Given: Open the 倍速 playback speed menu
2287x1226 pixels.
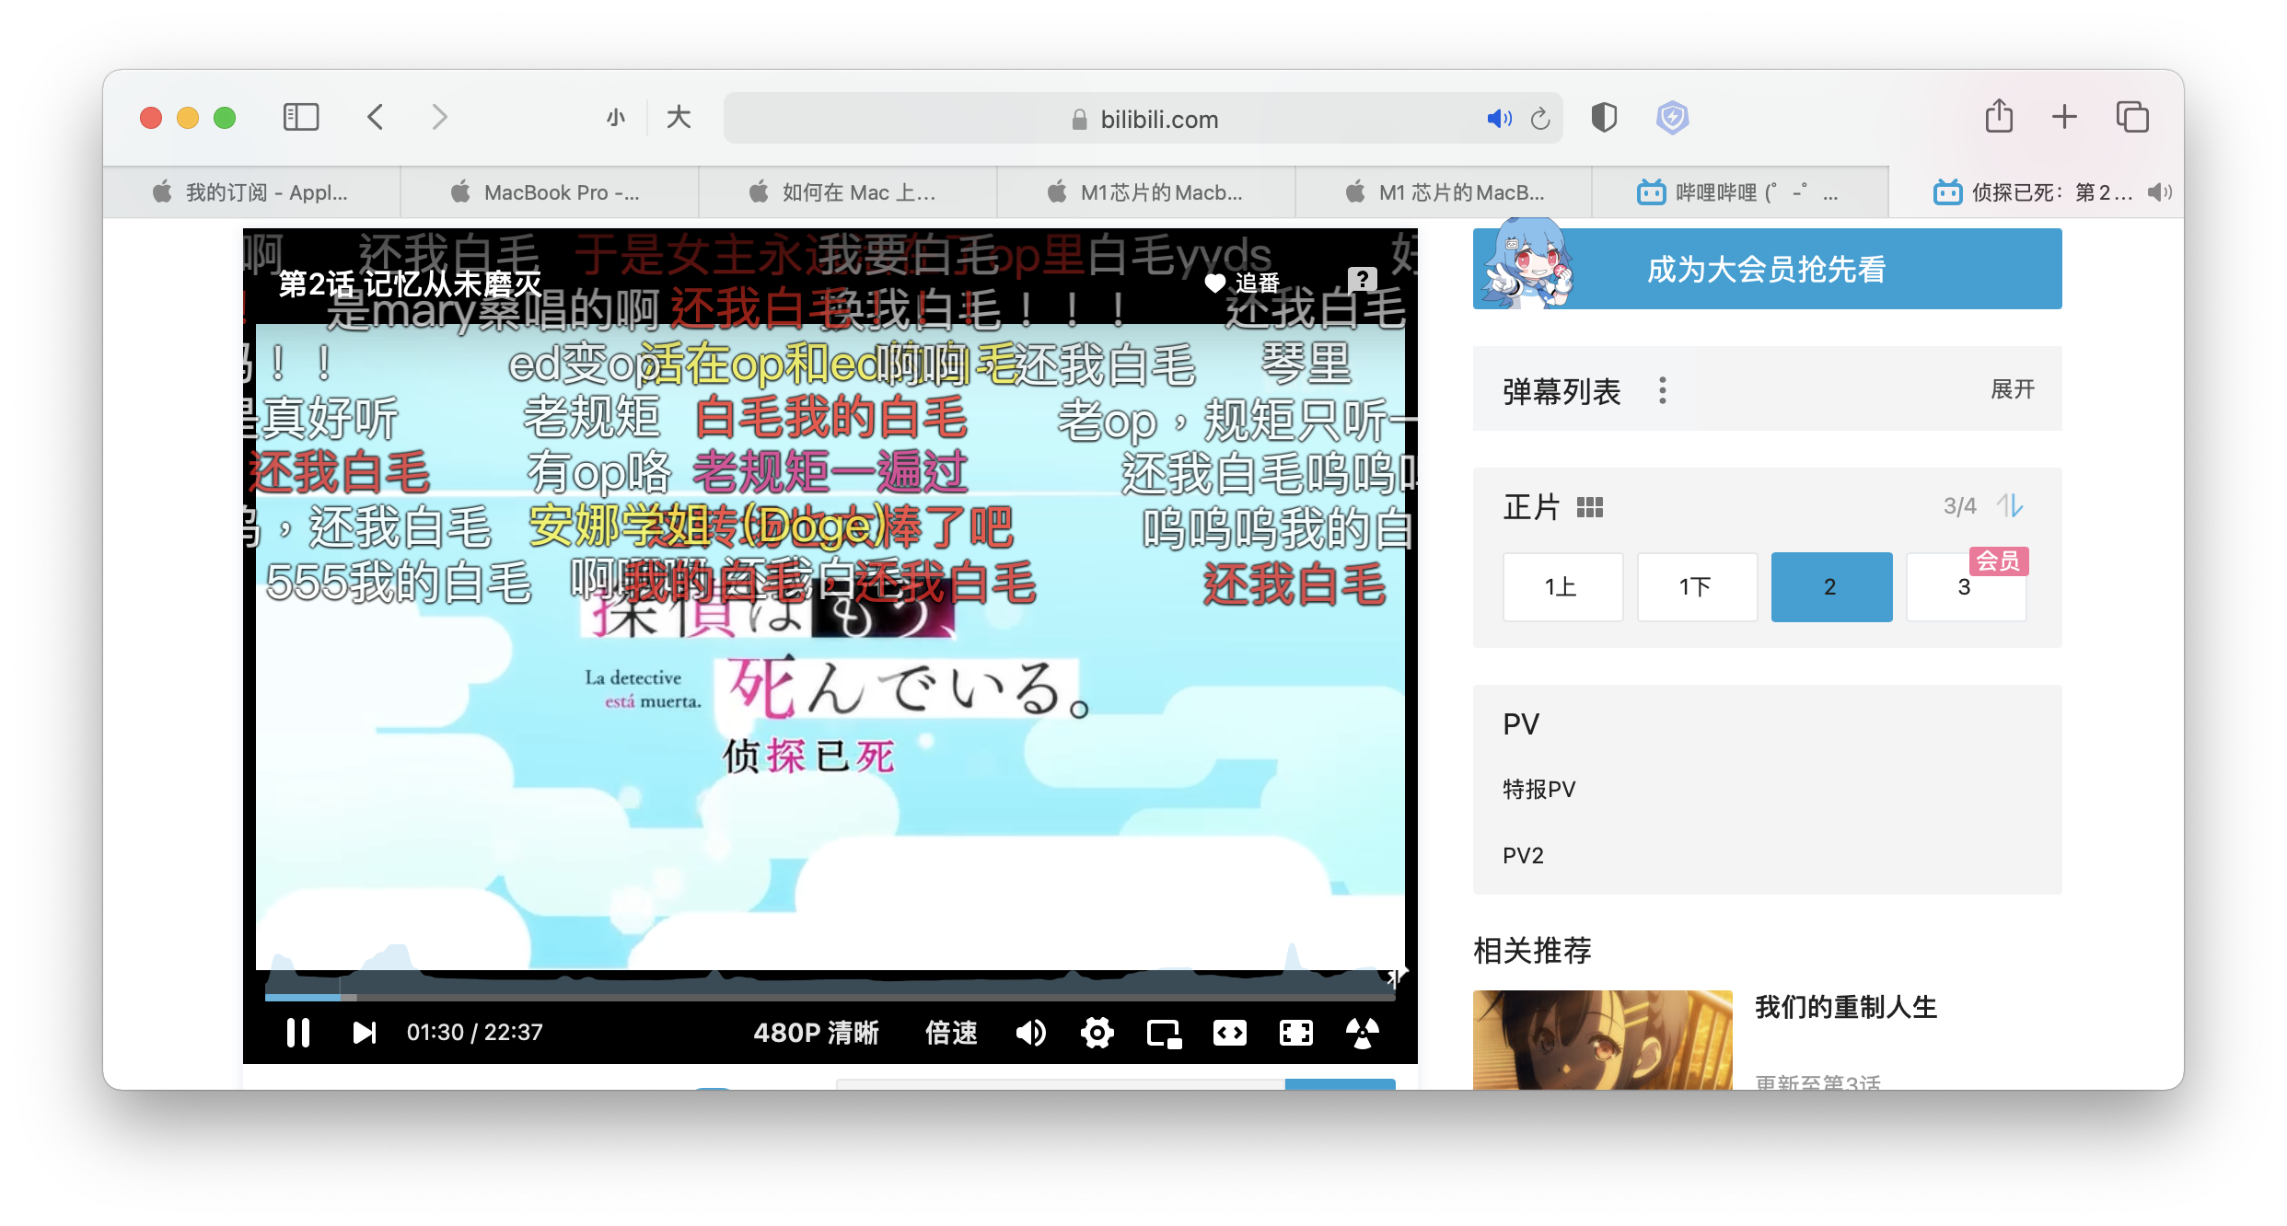Looking at the screenshot, I should (951, 1033).
